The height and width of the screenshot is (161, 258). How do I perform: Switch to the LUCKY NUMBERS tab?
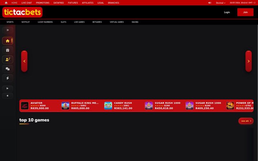click(x=45, y=22)
